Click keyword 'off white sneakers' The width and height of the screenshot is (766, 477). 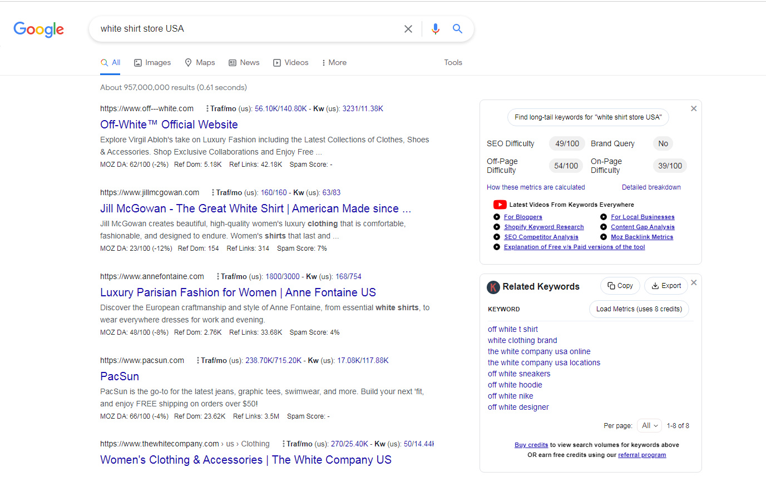click(519, 374)
